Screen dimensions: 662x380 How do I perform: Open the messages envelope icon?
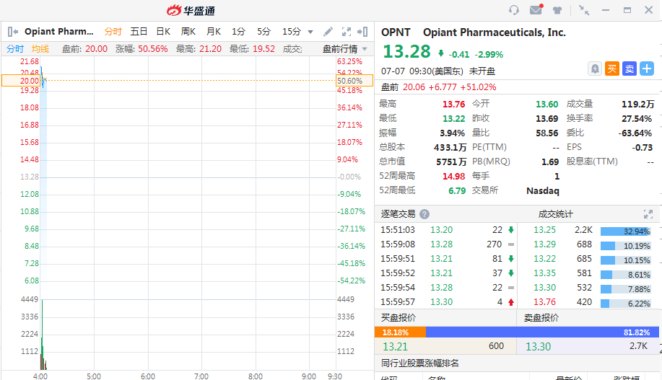(536, 10)
